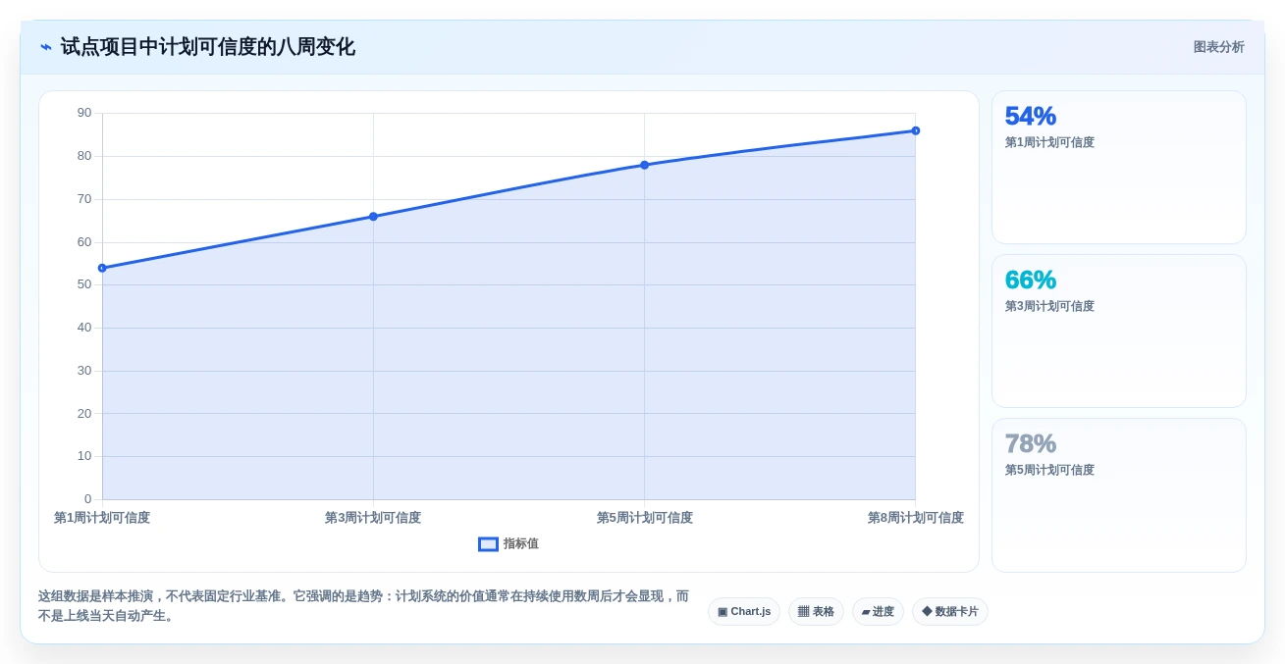The image size is (1285, 664).
Task: Click the blue legend swatch for 指标值
Action: click(488, 544)
